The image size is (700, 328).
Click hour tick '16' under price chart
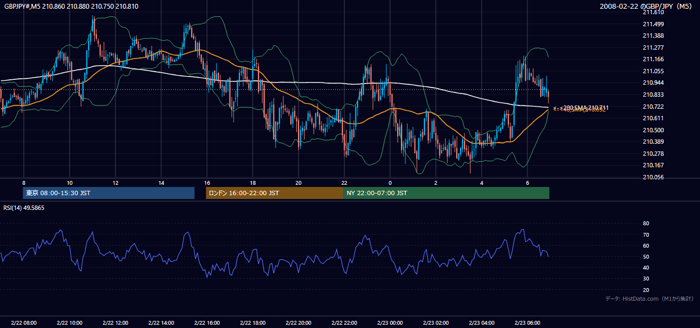(x=207, y=183)
